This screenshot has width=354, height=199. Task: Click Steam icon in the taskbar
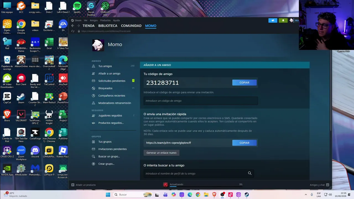(x=246, y=195)
